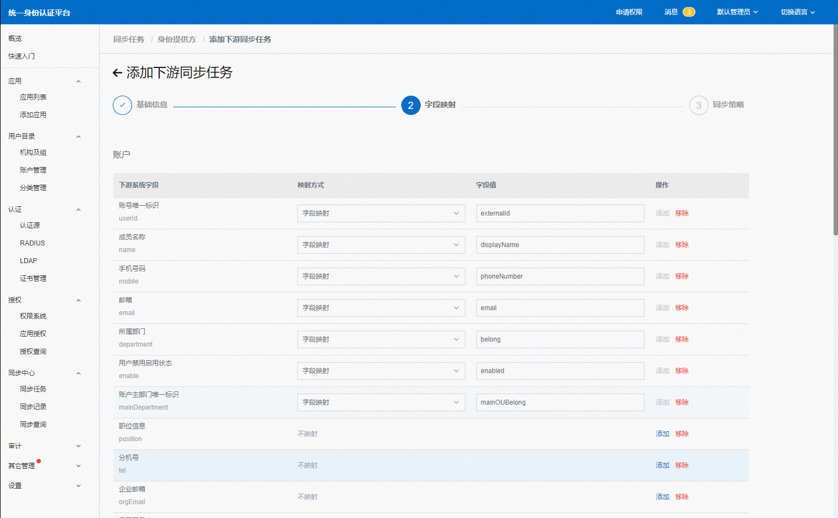Click the step 3 同步策略 circle
Viewport: 838px width, 518px height.
699,105
